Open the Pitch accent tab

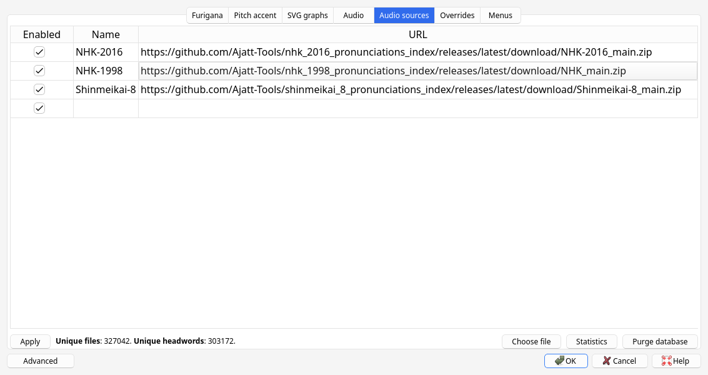click(x=255, y=15)
